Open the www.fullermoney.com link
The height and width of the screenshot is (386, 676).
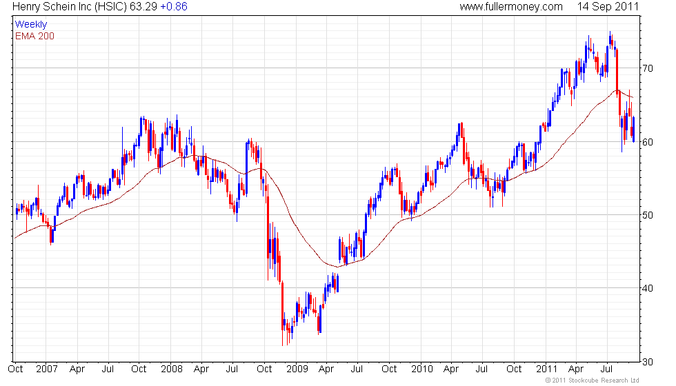point(511,6)
